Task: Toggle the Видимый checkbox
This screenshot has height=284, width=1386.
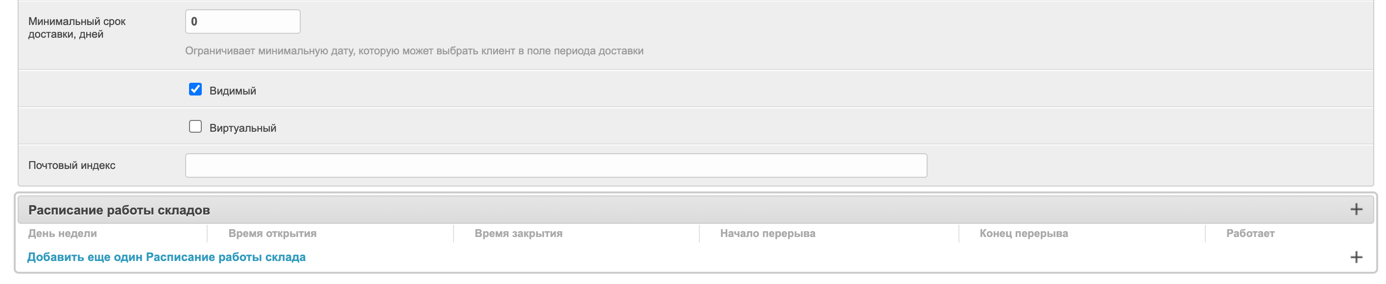Action: coord(195,89)
